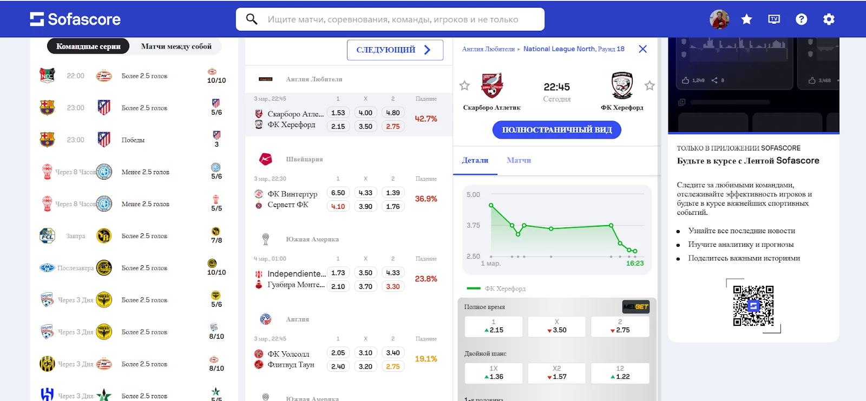This screenshot has width=866, height=401.
Task: Click the search magnifier icon
Action: [x=252, y=19]
